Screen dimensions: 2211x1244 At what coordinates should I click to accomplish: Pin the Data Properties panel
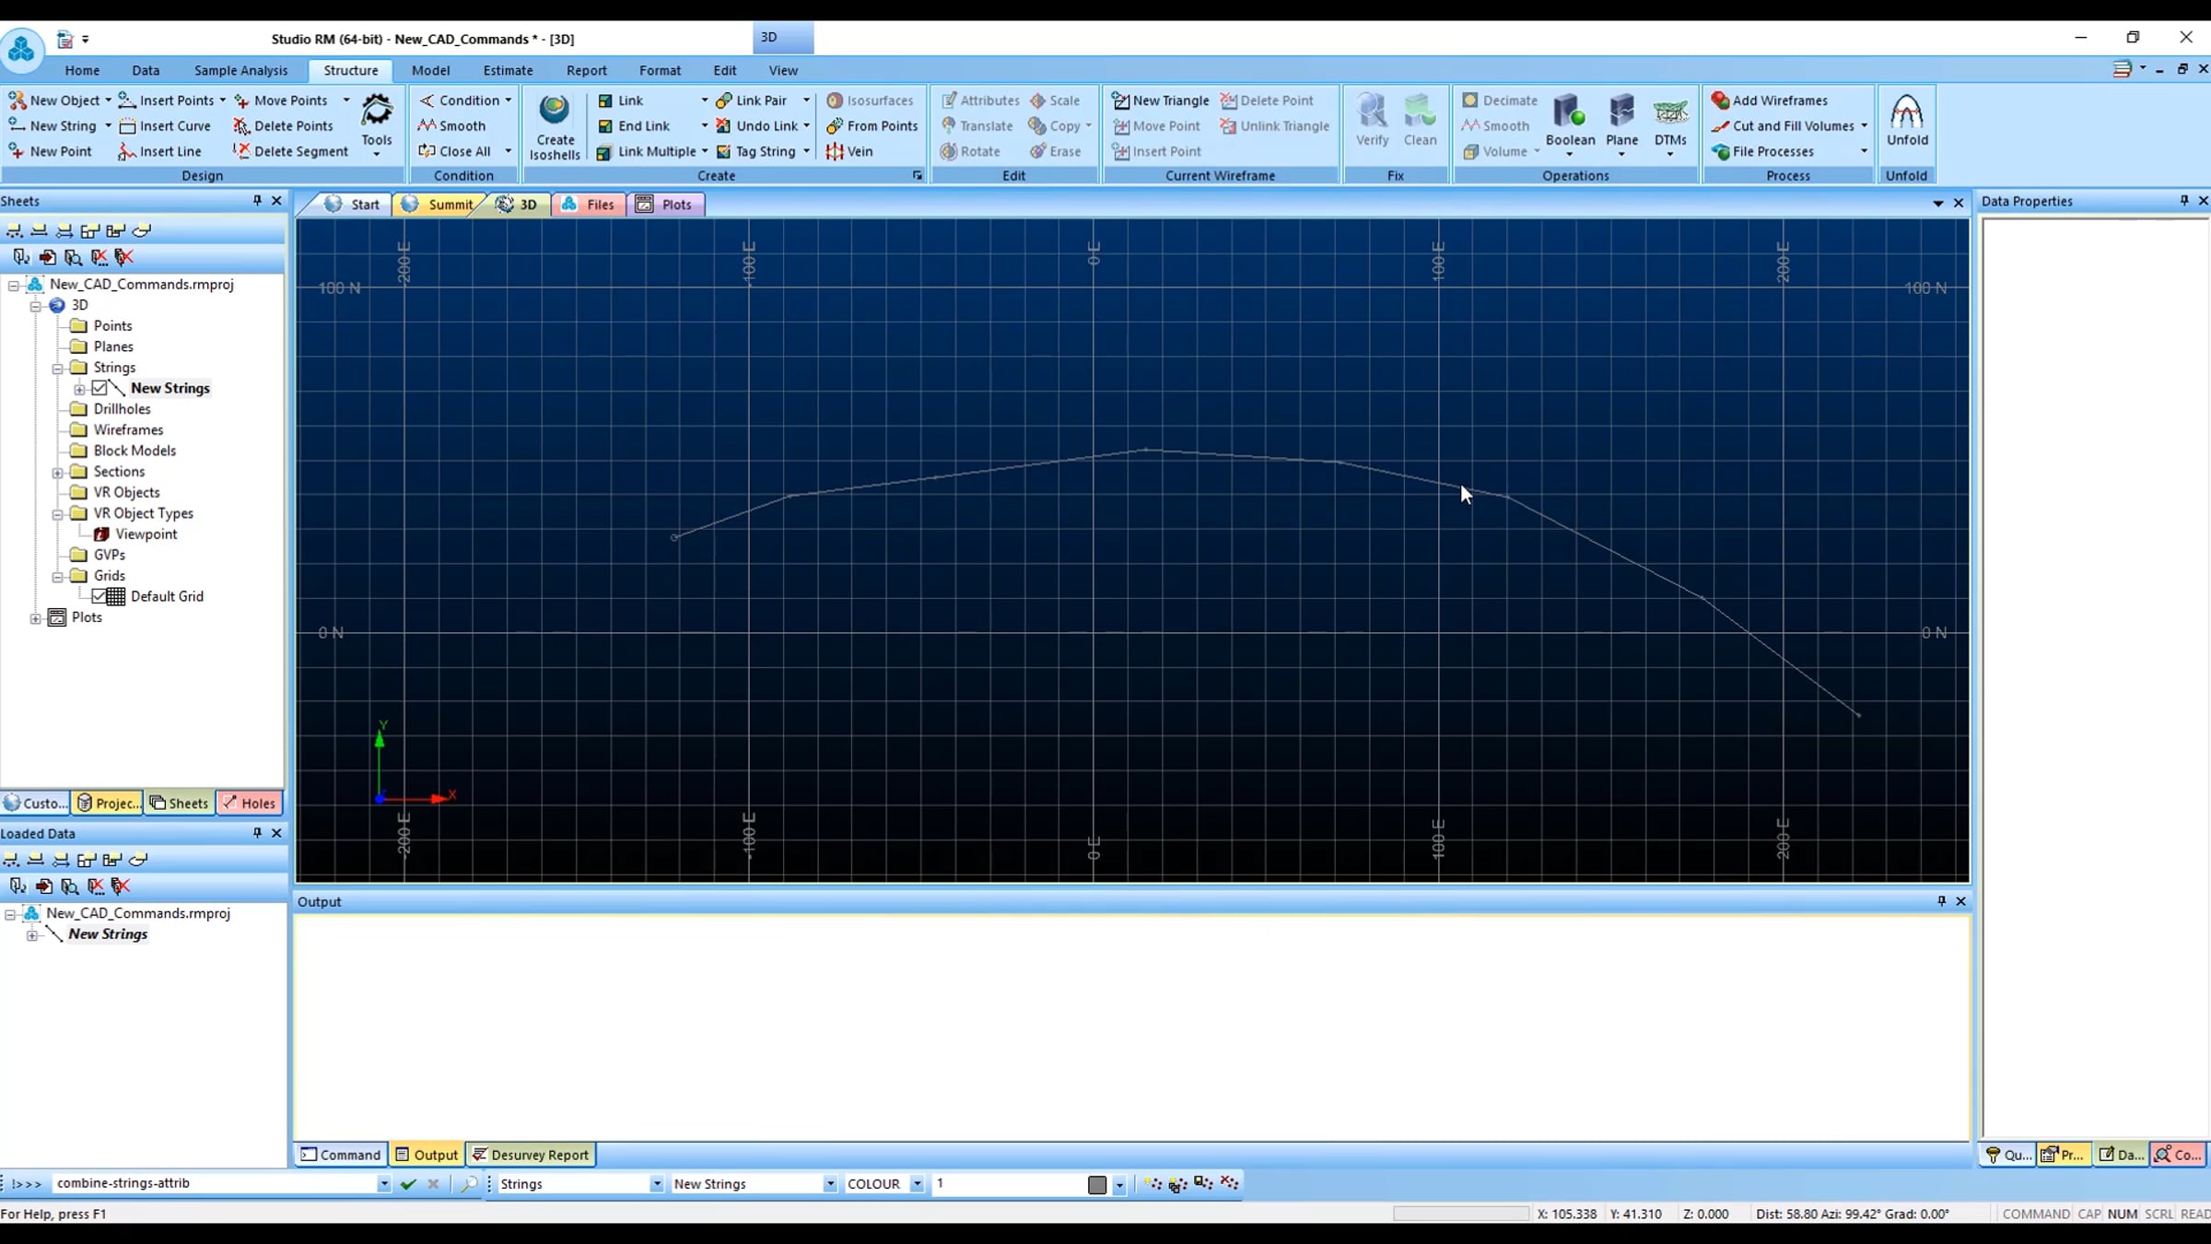click(2184, 201)
